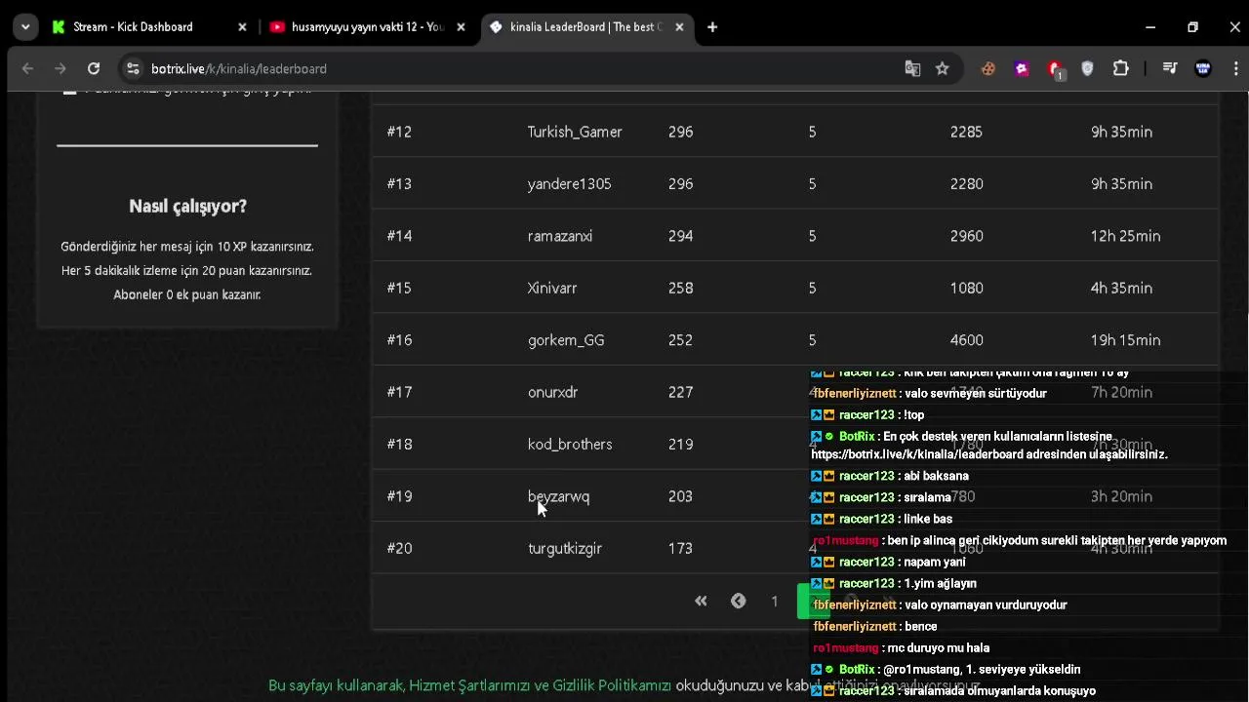Select username turgutkizgir in rank 20
1249x702 pixels.
point(565,549)
